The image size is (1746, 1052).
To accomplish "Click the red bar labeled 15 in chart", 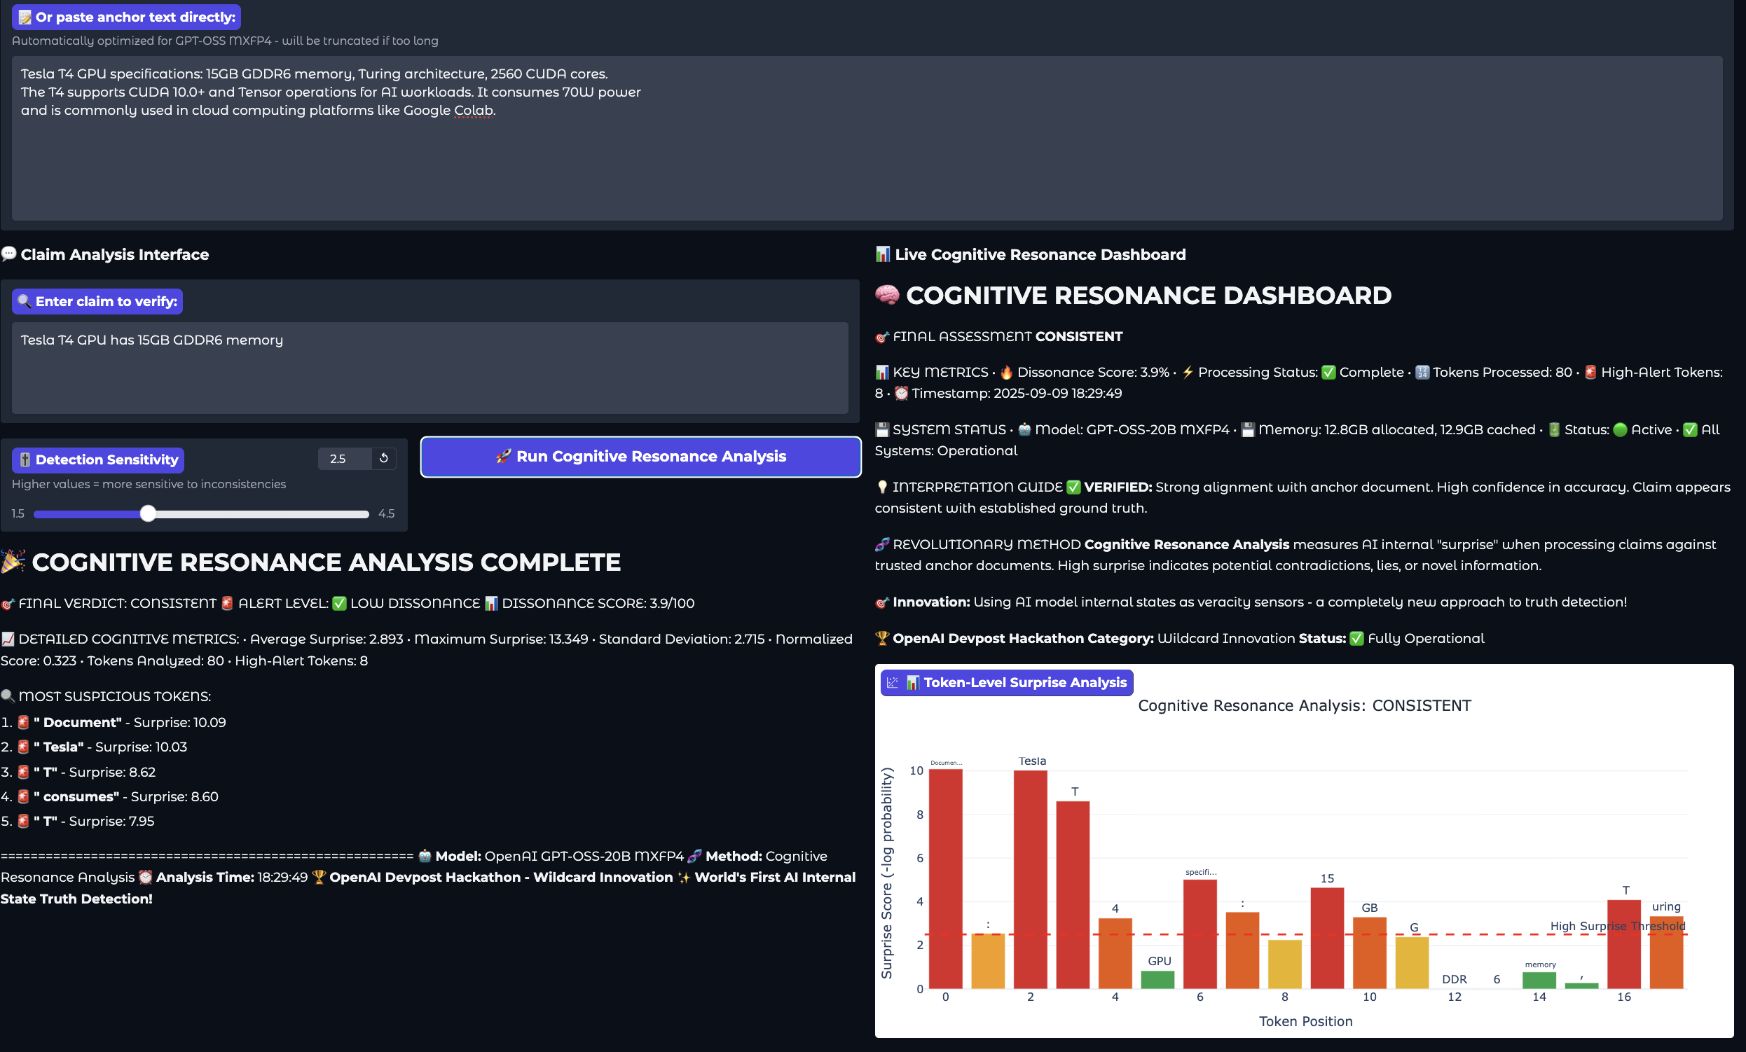I will point(1326,937).
